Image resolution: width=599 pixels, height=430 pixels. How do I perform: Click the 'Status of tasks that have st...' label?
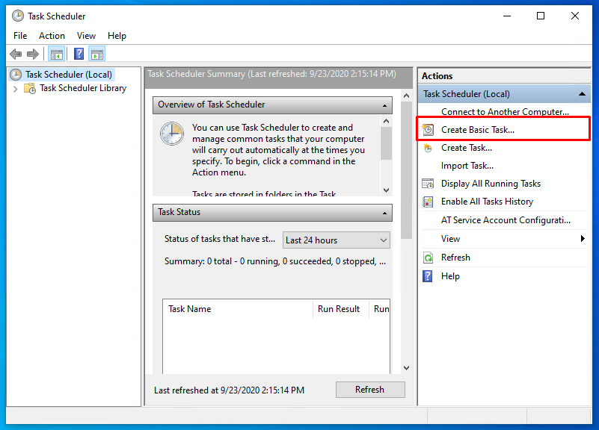pos(220,239)
